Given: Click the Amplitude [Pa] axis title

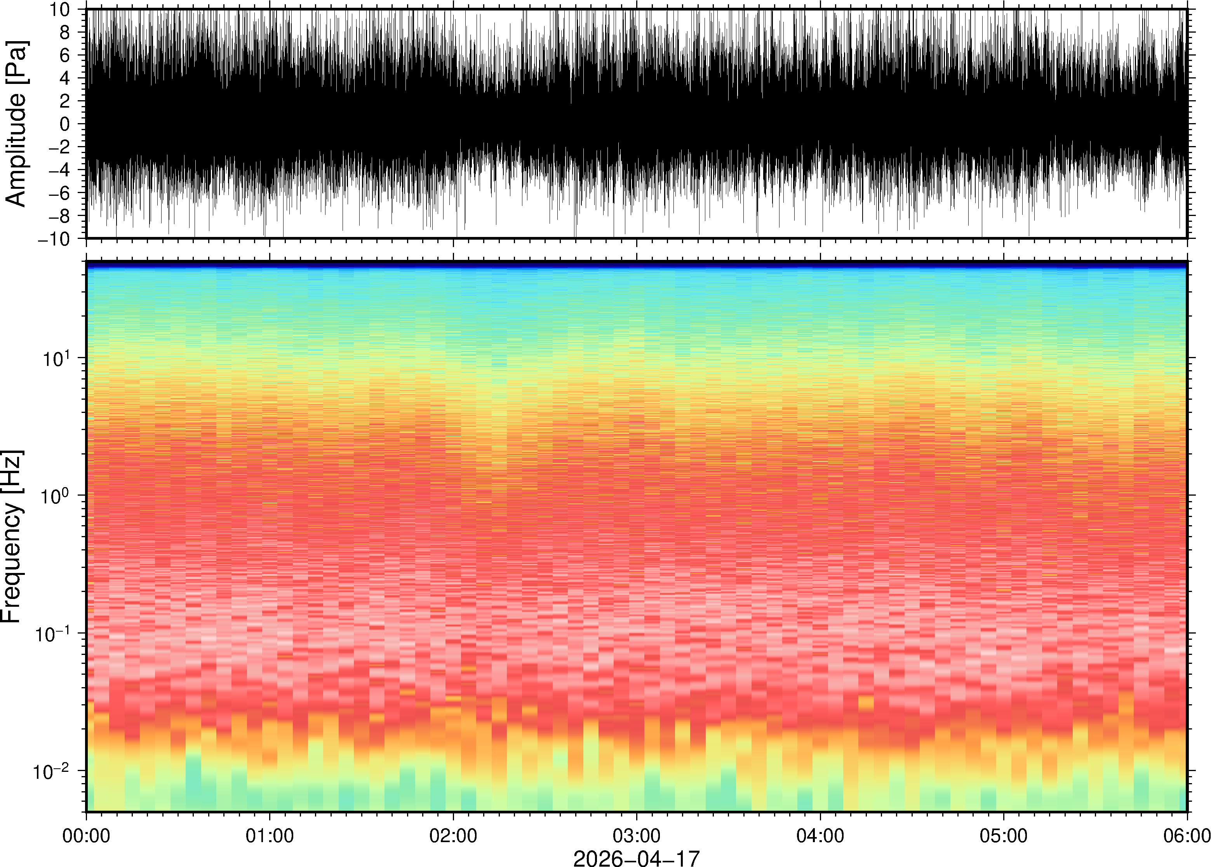Looking at the screenshot, I should [x=16, y=124].
